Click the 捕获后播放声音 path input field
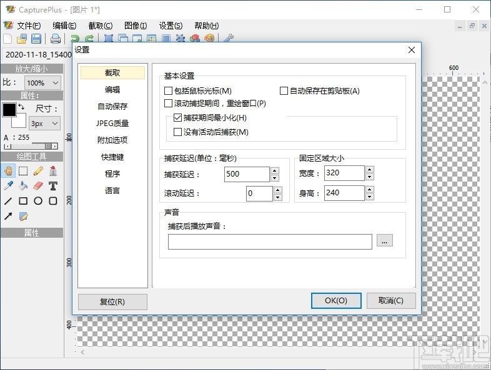491x370 pixels. click(x=270, y=241)
